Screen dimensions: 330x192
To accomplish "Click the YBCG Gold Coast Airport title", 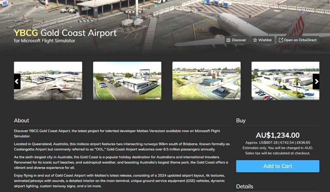I will (65, 33).
